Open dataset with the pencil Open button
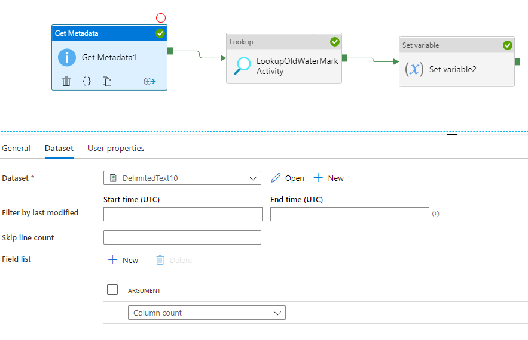Viewport: 528px width, 340px height. click(x=288, y=178)
